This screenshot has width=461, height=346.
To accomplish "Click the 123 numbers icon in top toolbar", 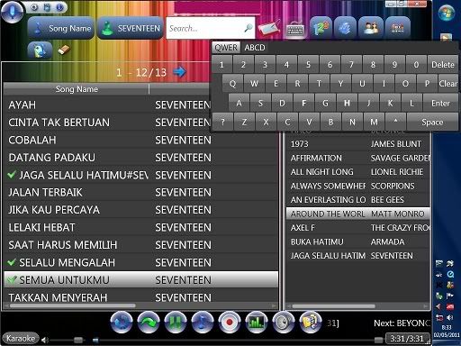I will pyautogui.click(x=321, y=28).
